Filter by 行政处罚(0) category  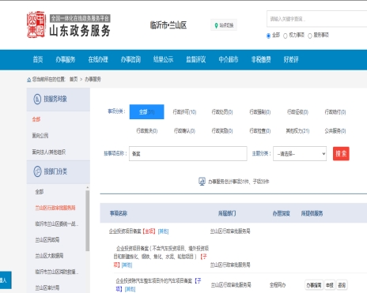(x=222, y=112)
